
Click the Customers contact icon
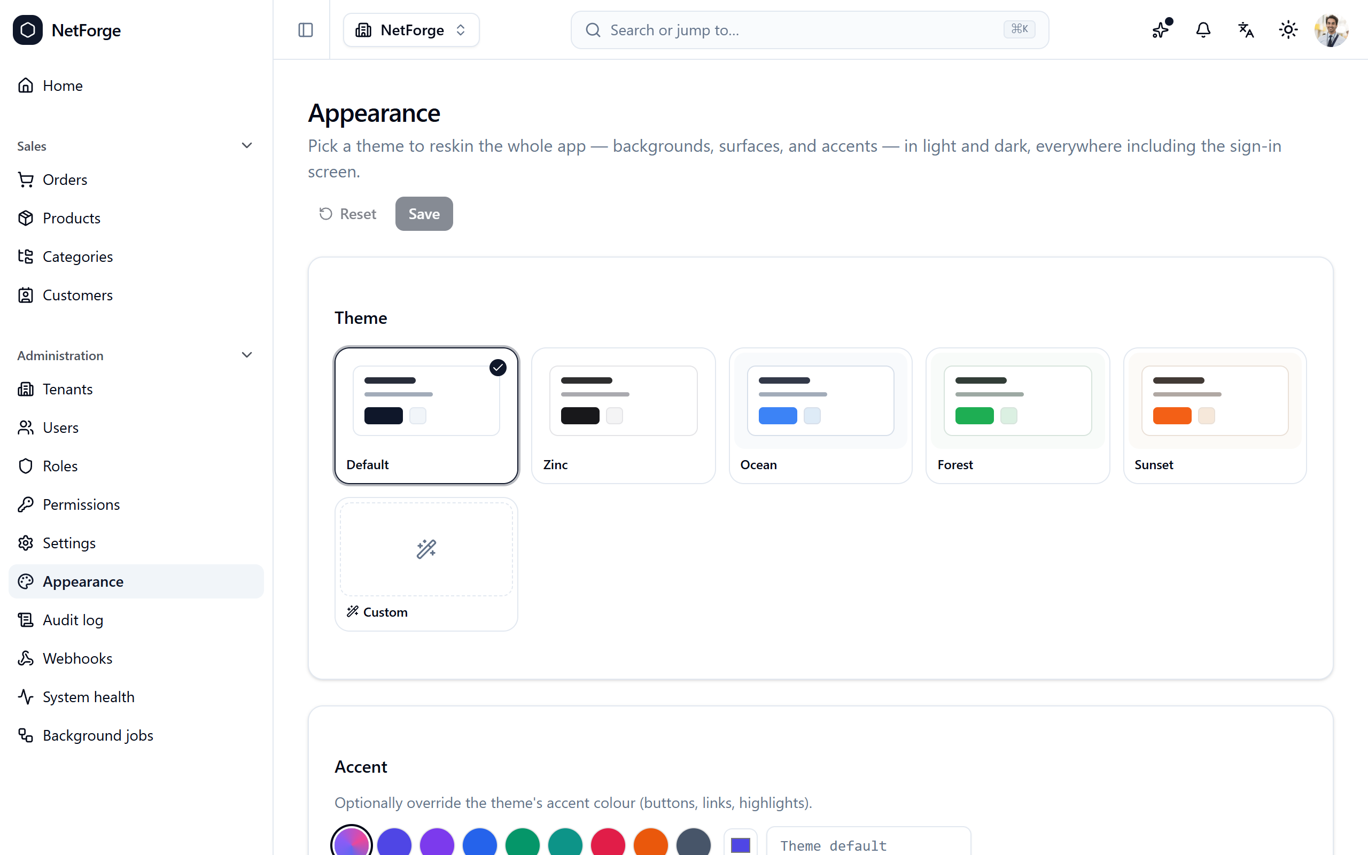coord(26,294)
